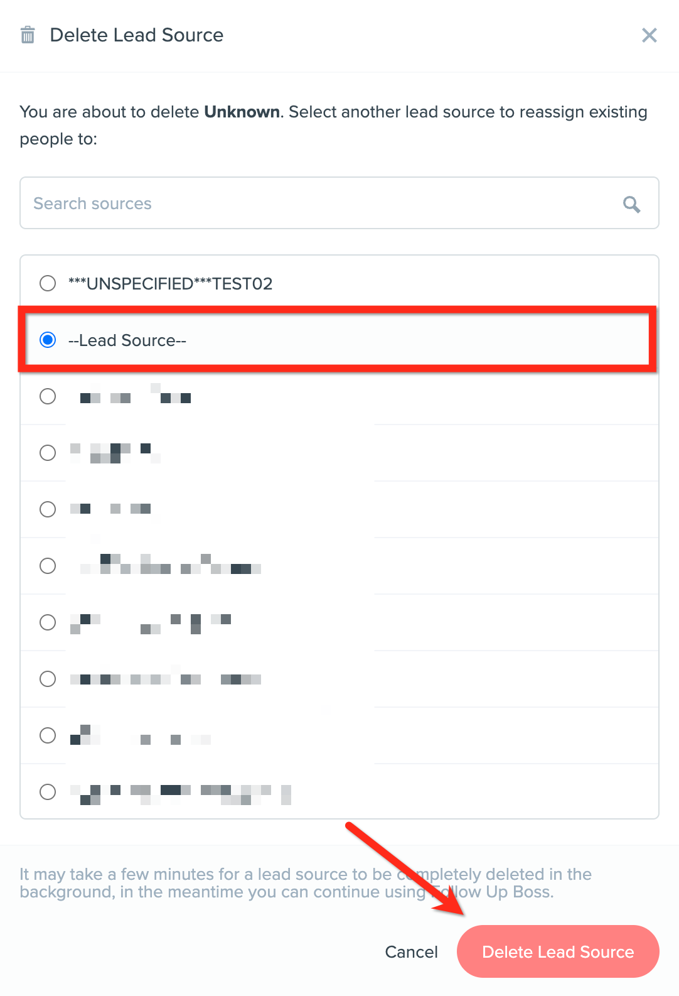Click the background deletion notice text

306,883
